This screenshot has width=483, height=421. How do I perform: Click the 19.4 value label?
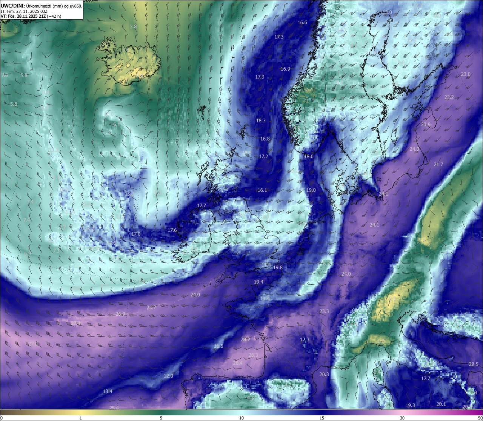tap(258, 282)
